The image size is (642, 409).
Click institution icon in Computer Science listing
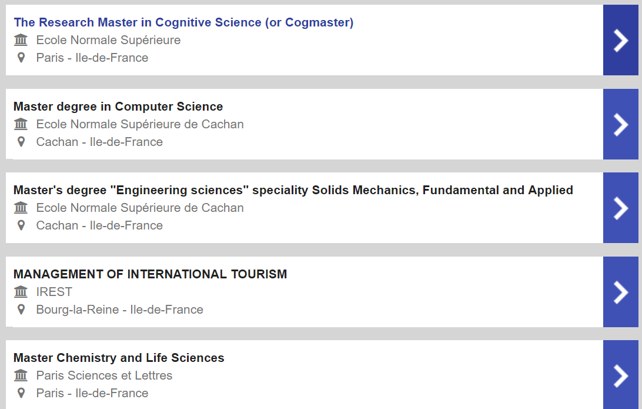[21, 124]
